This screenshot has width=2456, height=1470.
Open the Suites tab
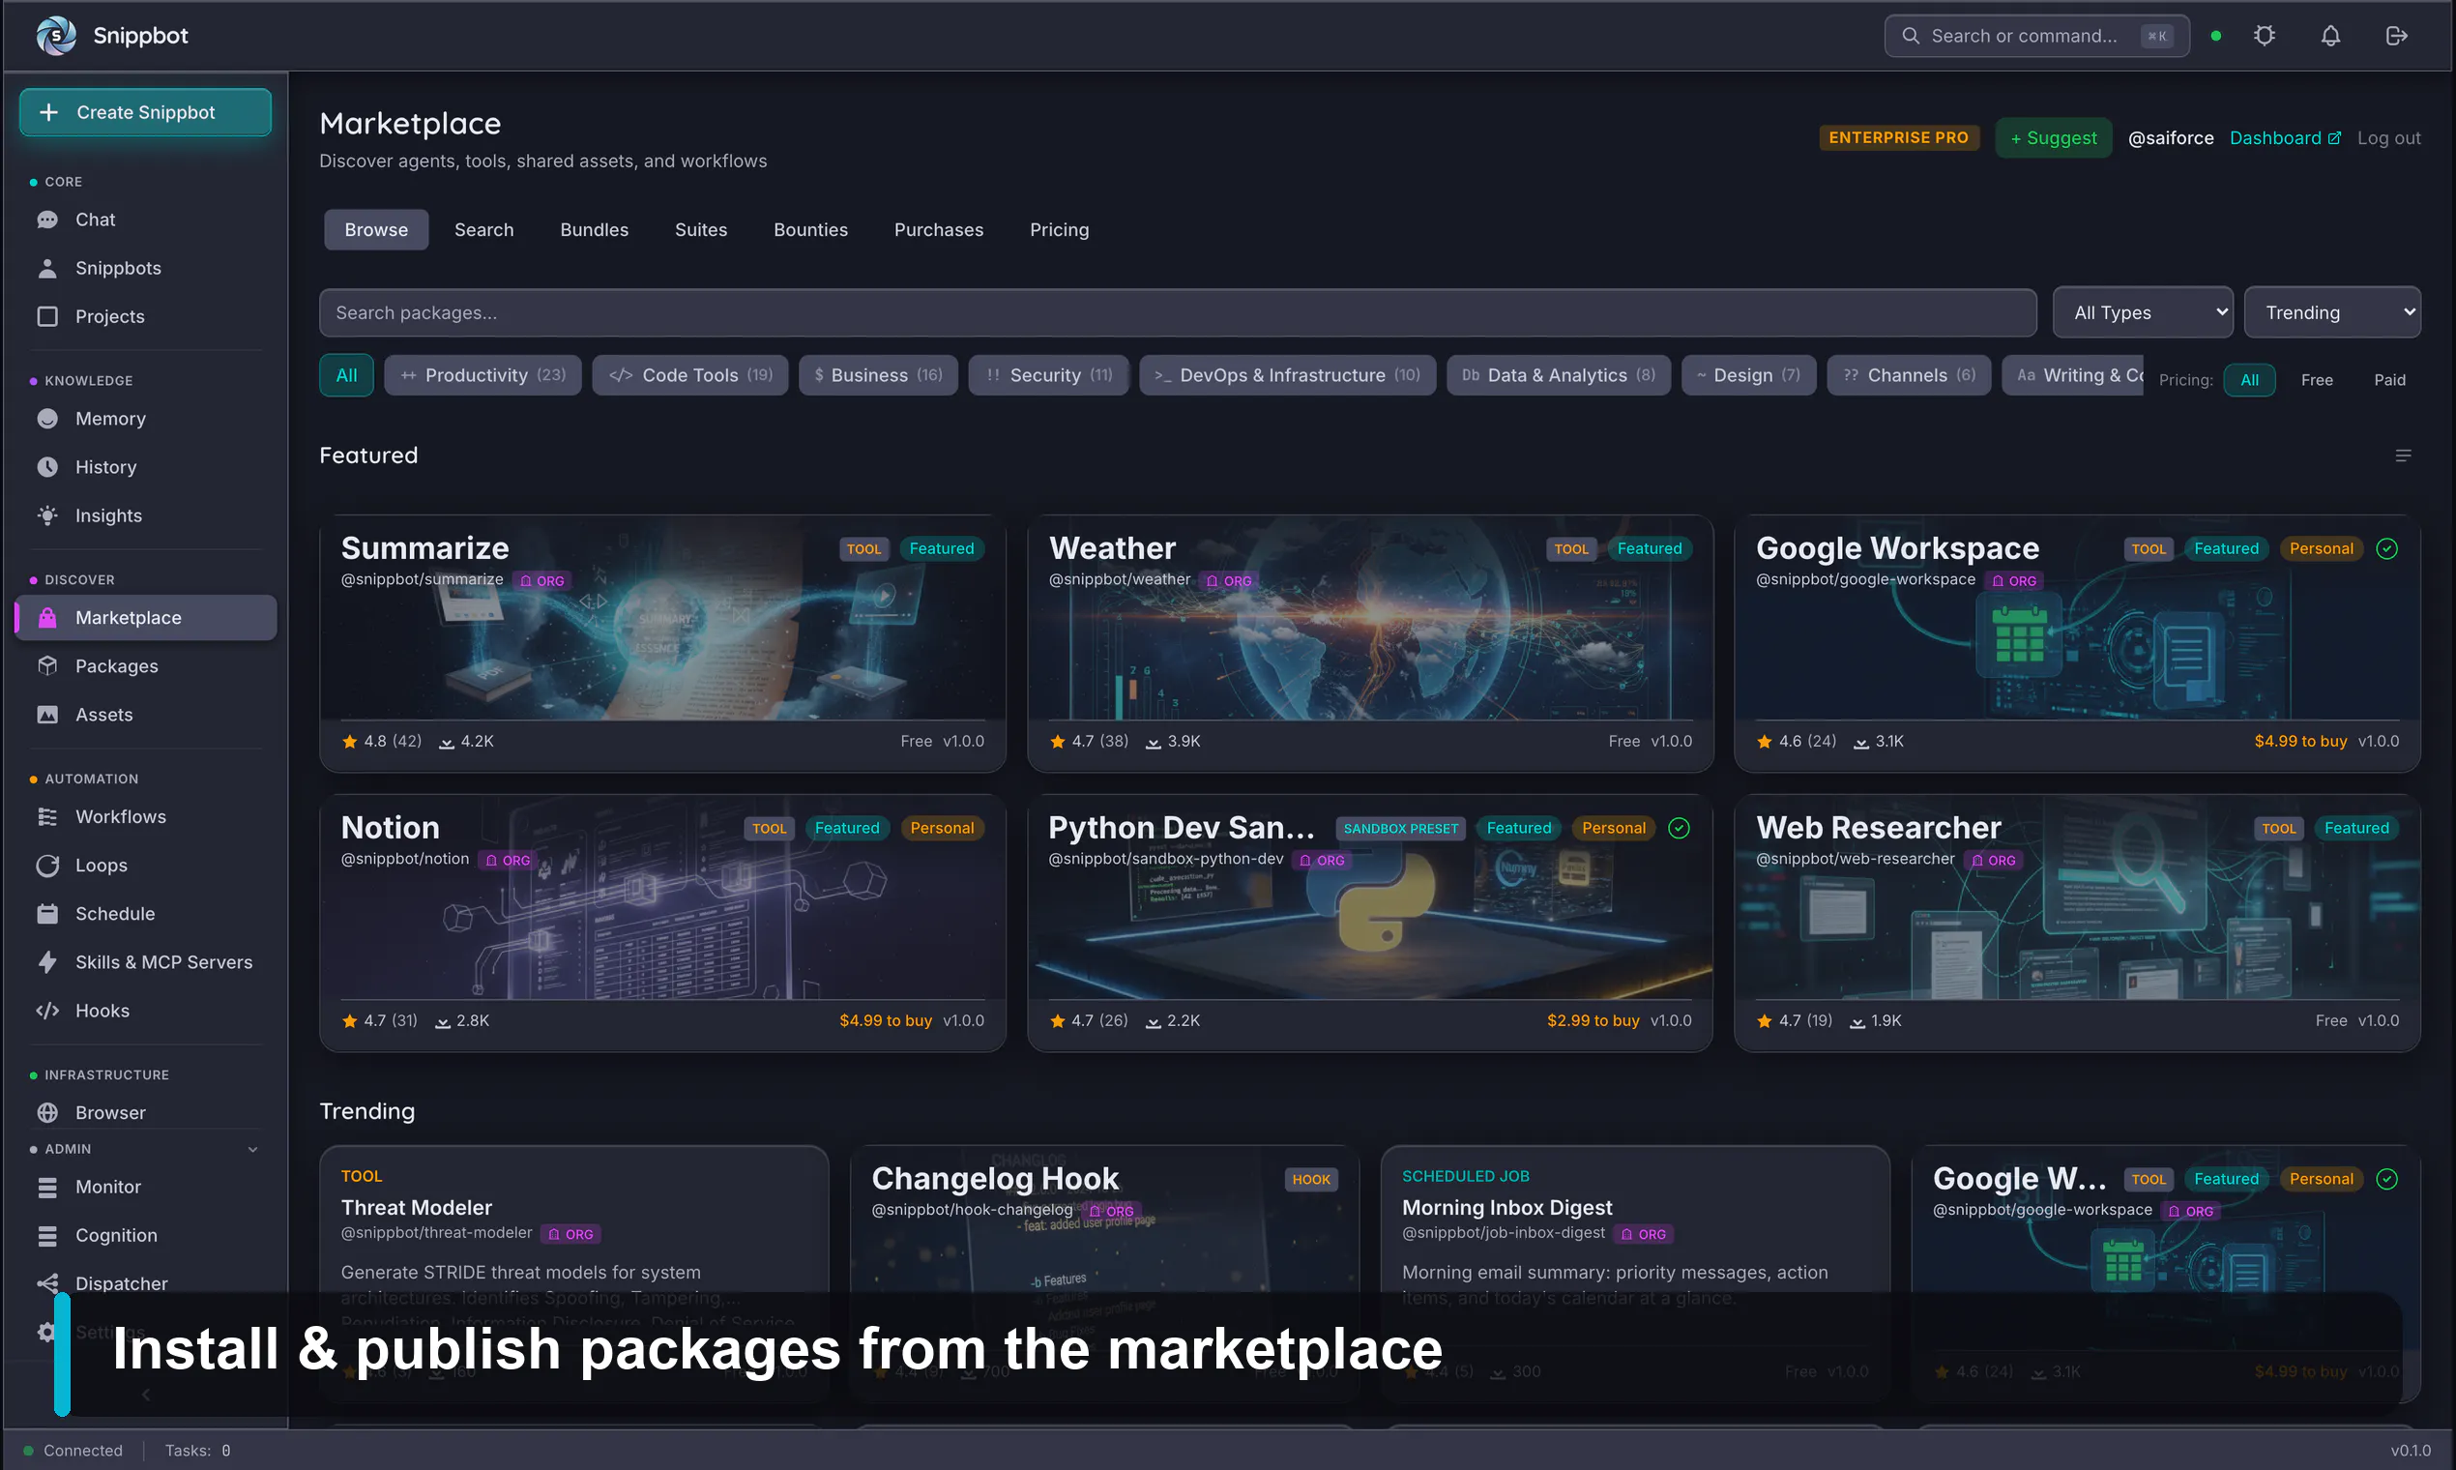701,230
